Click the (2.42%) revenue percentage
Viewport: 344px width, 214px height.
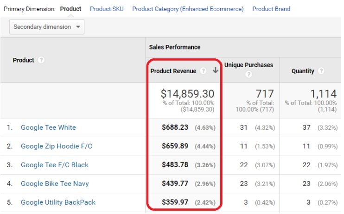point(205,202)
